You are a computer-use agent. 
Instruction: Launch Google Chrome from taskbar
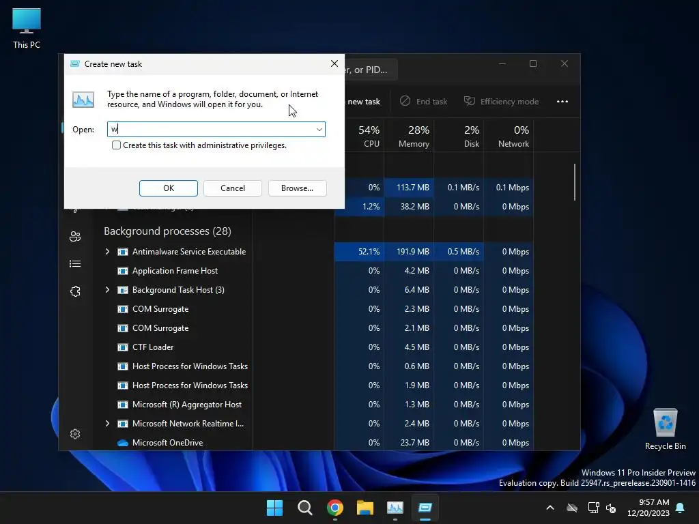334,508
